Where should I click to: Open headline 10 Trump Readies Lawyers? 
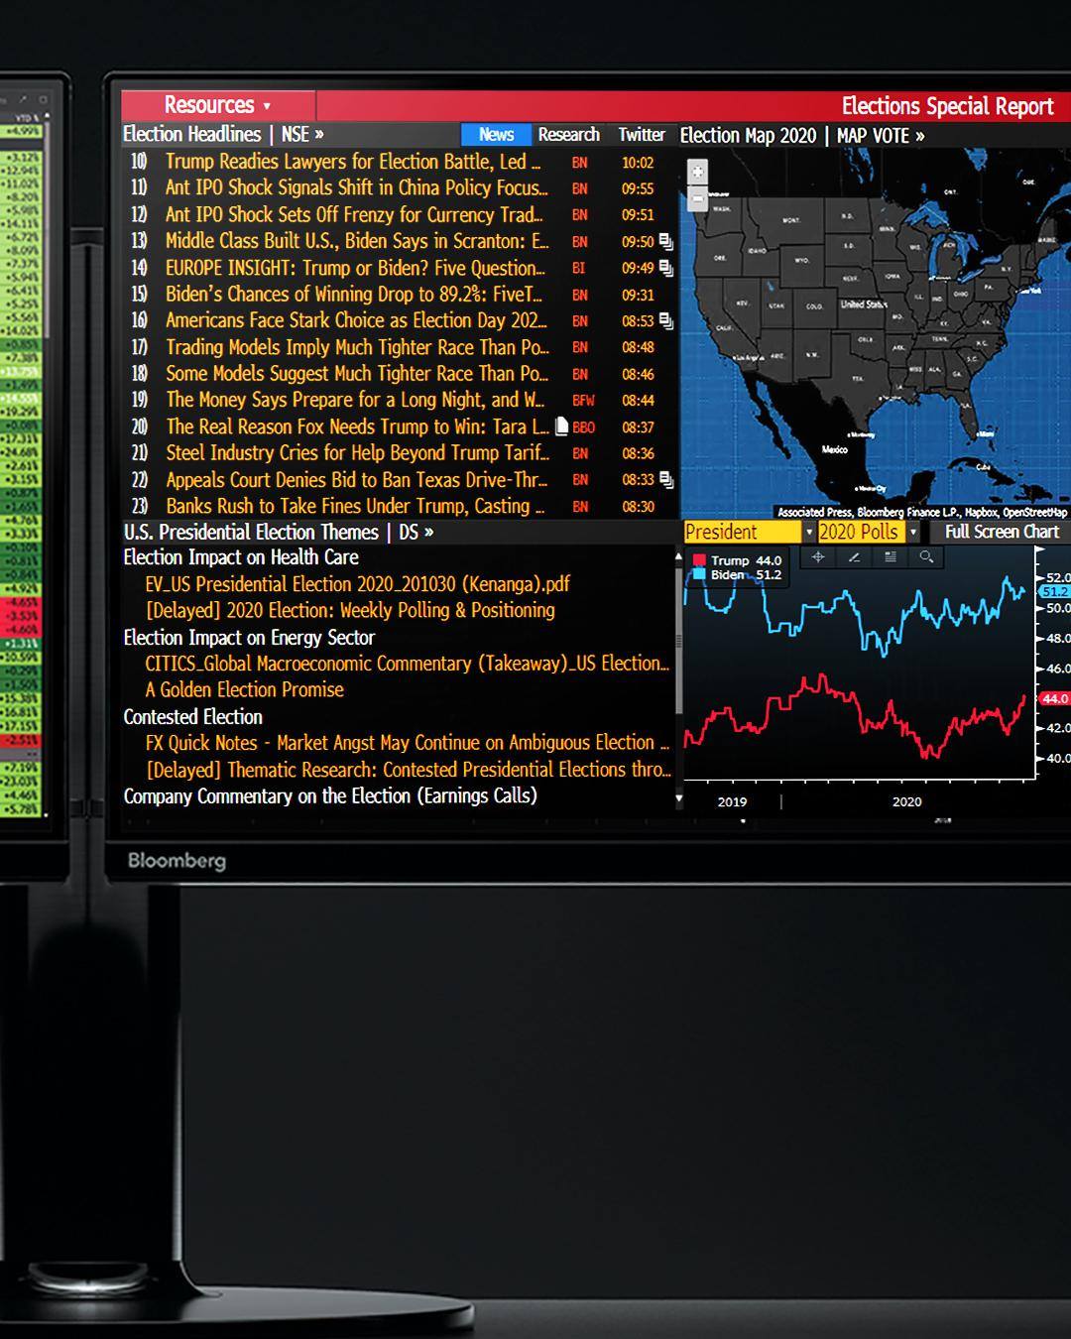[352, 162]
